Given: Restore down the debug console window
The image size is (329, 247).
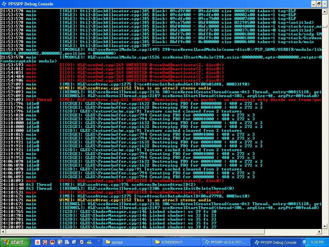Looking at the screenshot, I should pyautogui.click(x=318, y=4).
